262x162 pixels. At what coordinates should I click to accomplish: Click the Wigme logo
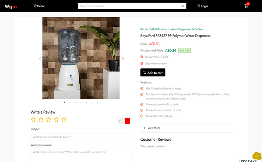click(x=11, y=6)
